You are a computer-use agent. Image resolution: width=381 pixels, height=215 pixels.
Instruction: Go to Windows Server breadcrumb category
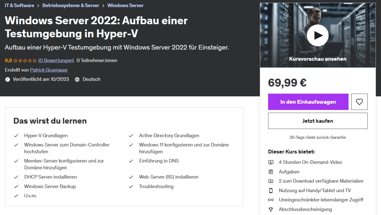coord(125,5)
